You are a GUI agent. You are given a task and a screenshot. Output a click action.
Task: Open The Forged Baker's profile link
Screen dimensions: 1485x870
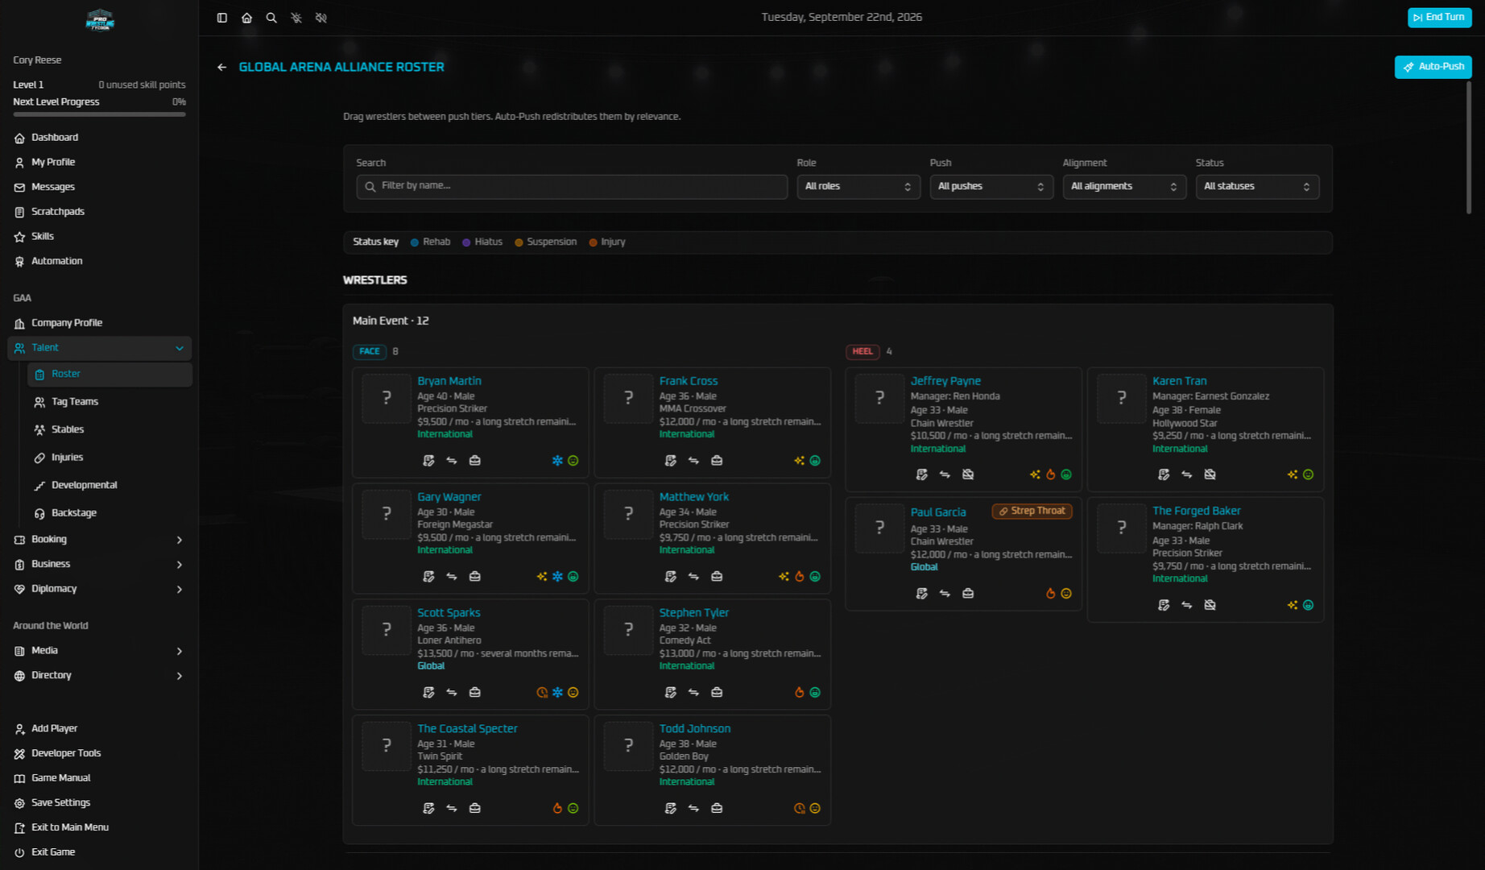pyautogui.click(x=1196, y=511)
